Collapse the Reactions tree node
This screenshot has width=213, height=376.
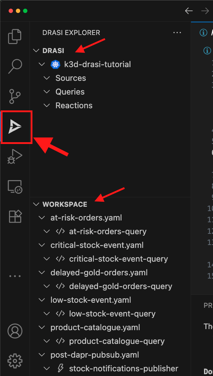pos(46,105)
